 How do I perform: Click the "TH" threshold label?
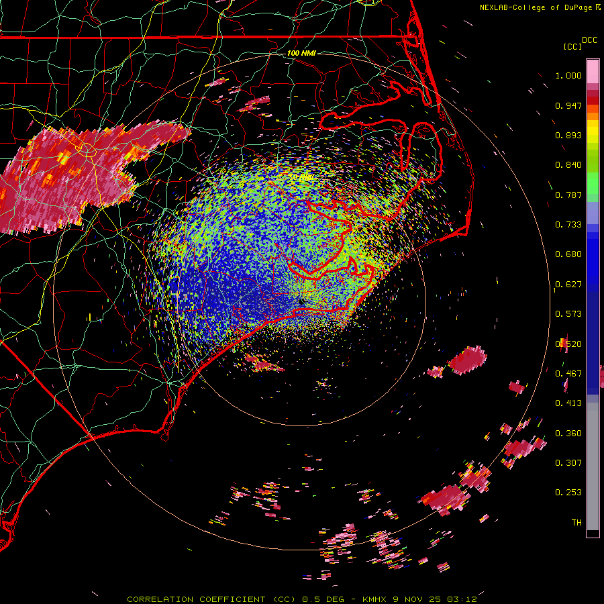pos(576,523)
